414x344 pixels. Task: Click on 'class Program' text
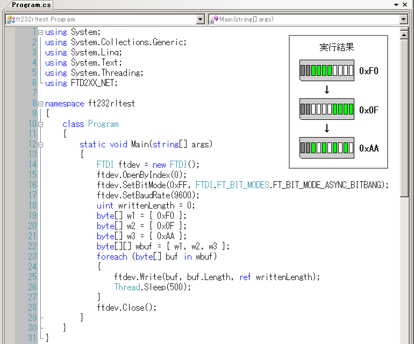[90, 124]
